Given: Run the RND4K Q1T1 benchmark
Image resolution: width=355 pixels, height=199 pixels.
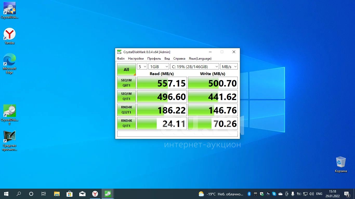Looking at the screenshot, I should (126, 123).
